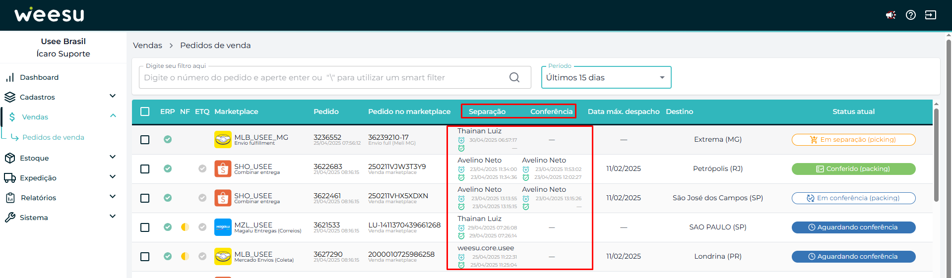Screen dimensions: 952x278
Task: Click Vendas in the breadcrumb
Action: (x=147, y=45)
